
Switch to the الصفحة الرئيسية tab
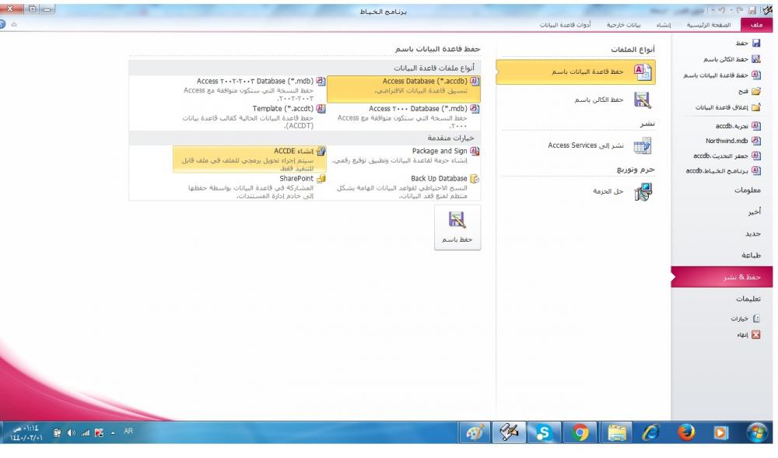click(x=709, y=25)
